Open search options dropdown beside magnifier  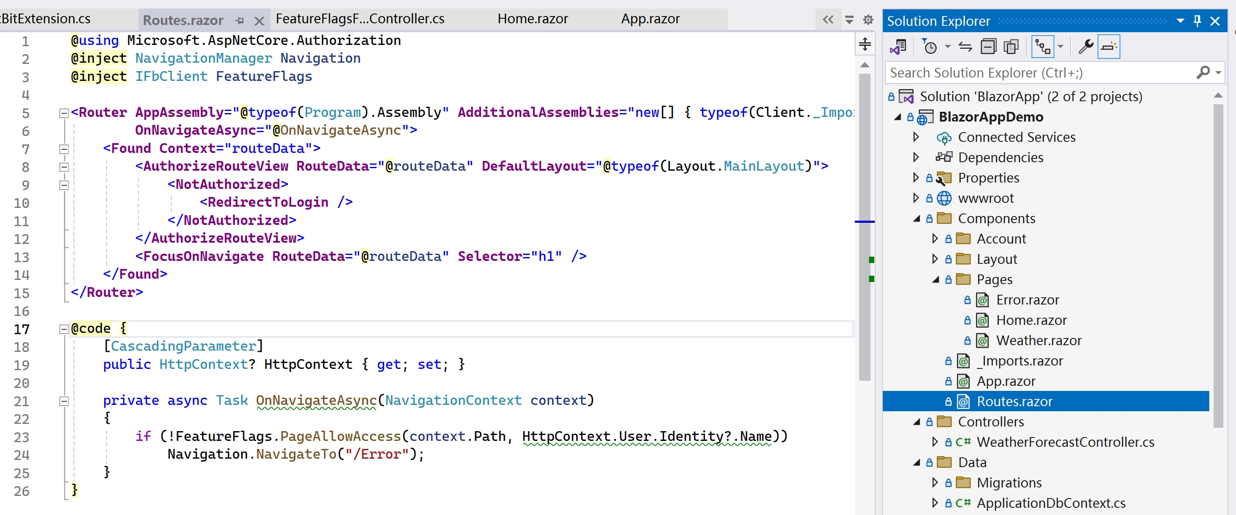(1218, 73)
